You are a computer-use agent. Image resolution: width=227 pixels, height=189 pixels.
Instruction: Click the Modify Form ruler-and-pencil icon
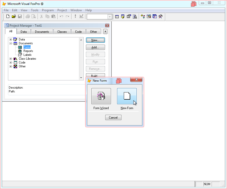(81, 16)
